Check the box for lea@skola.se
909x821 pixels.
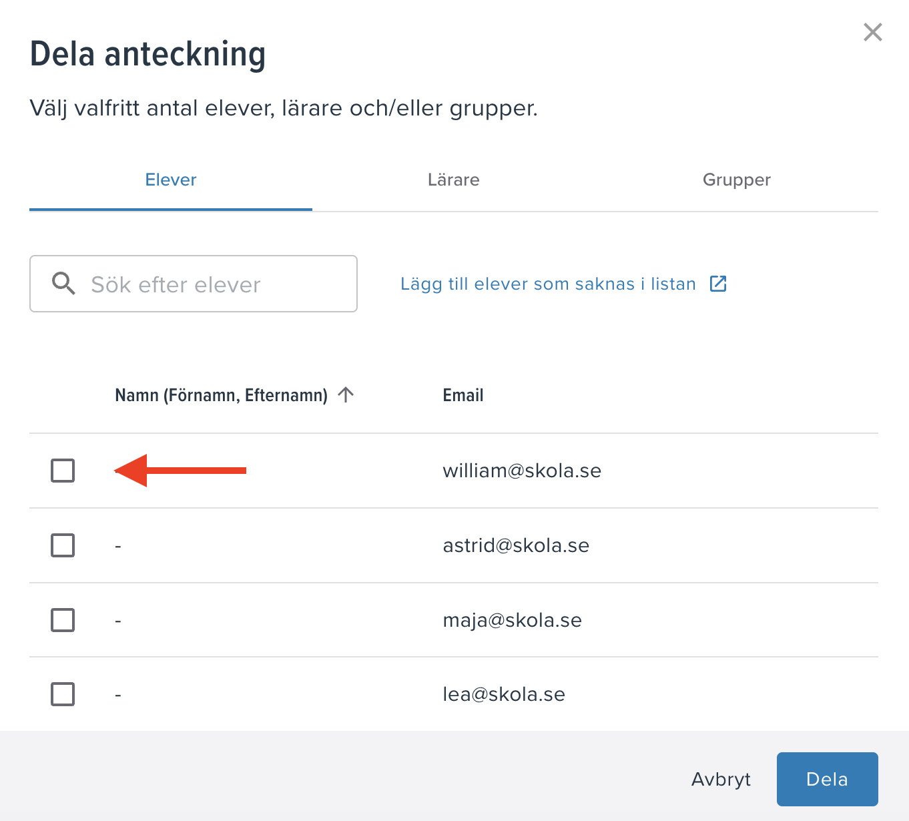[x=63, y=694]
